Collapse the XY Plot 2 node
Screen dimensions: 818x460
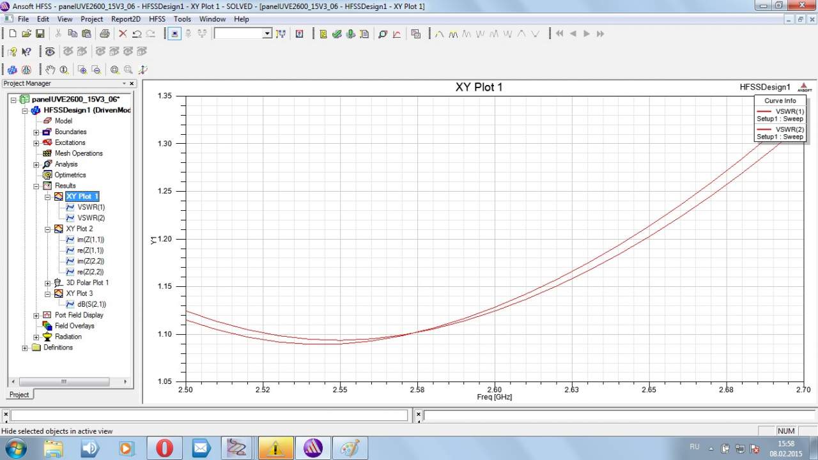(48, 229)
